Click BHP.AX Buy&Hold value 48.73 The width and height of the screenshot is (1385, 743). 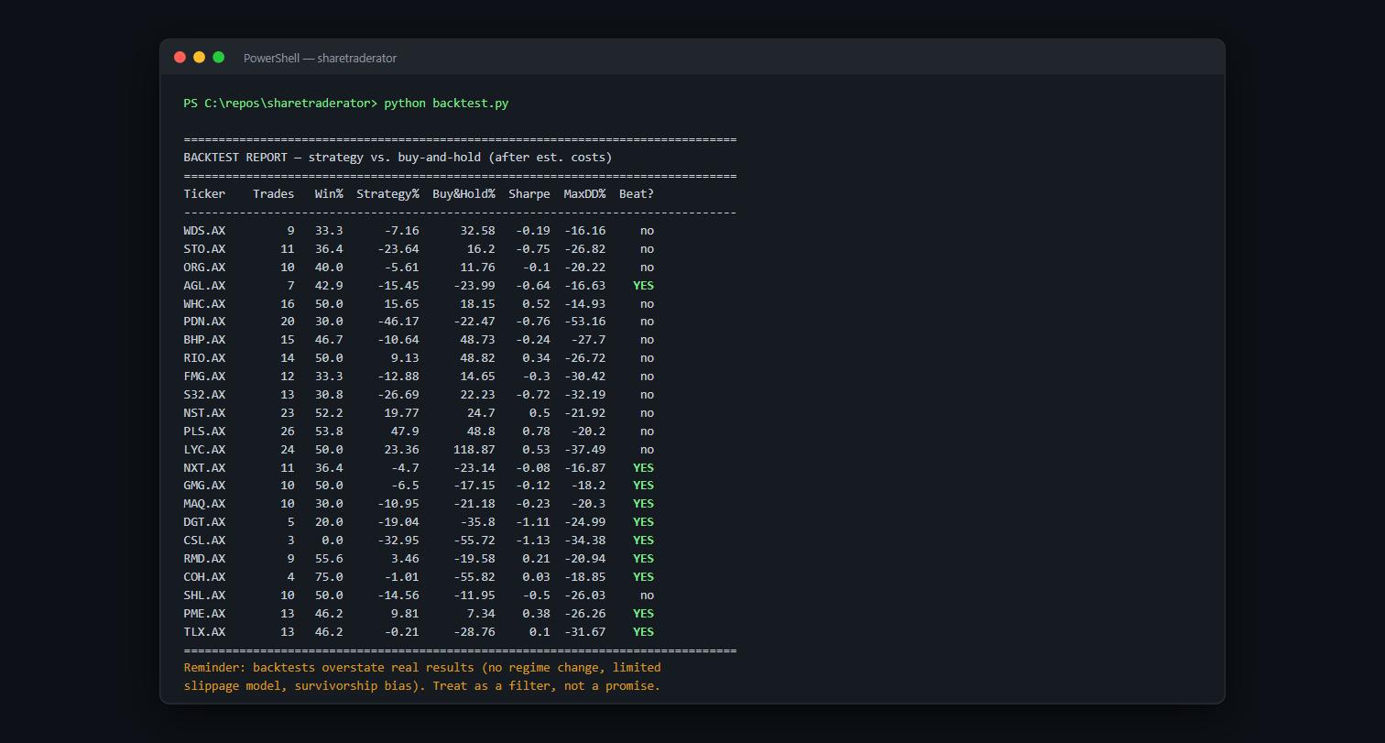[x=477, y=339]
